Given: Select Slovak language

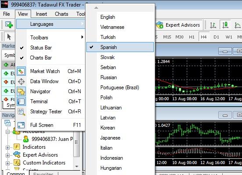Looking at the screenshot, I should (120, 57).
